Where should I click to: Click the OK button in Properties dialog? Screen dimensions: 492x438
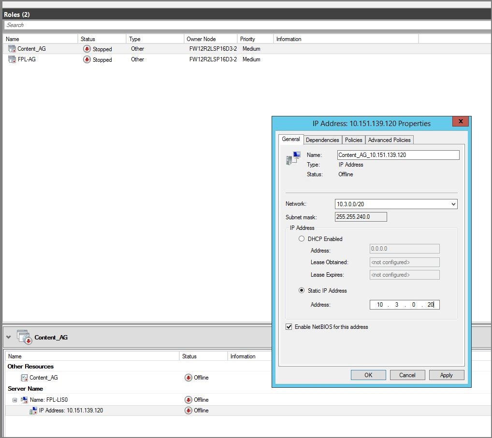368,375
